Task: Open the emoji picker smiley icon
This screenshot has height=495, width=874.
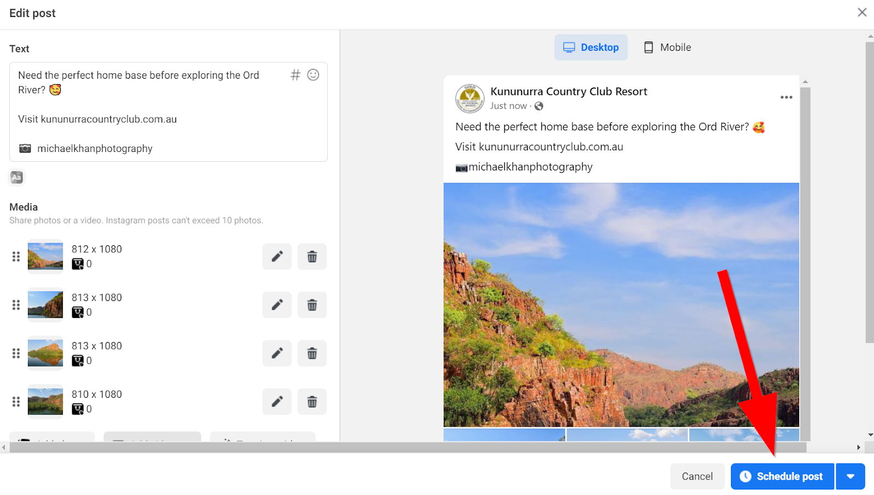Action: 313,75
